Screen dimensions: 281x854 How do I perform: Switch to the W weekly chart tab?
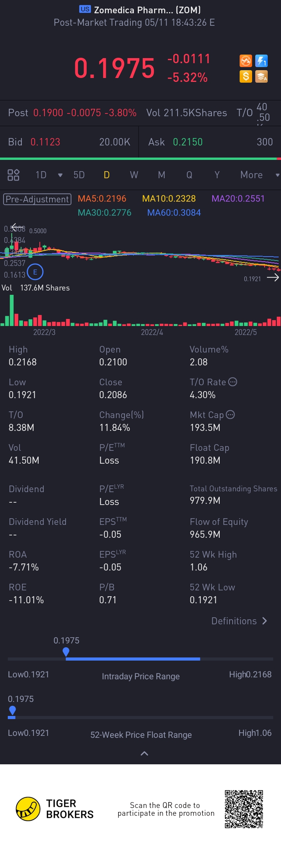pos(134,175)
